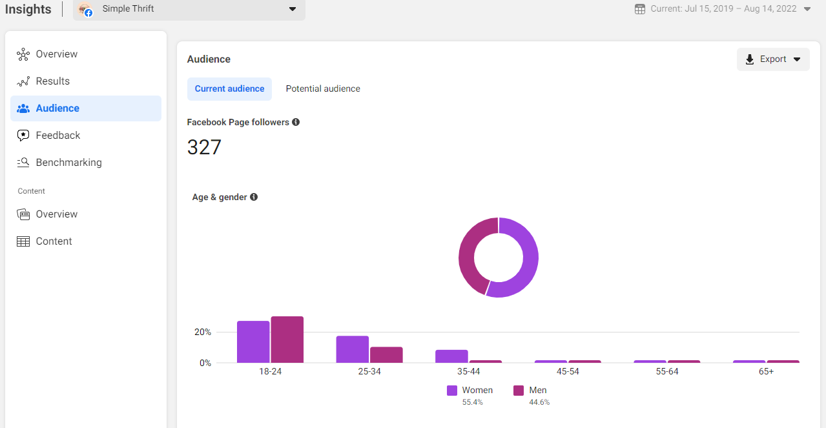Click the Export button label
The image size is (826, 428).
click(x=773, y=59)
